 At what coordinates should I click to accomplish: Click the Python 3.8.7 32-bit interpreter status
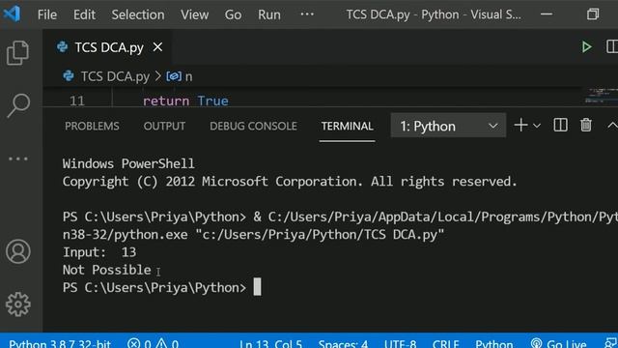(x=60, y=343)
